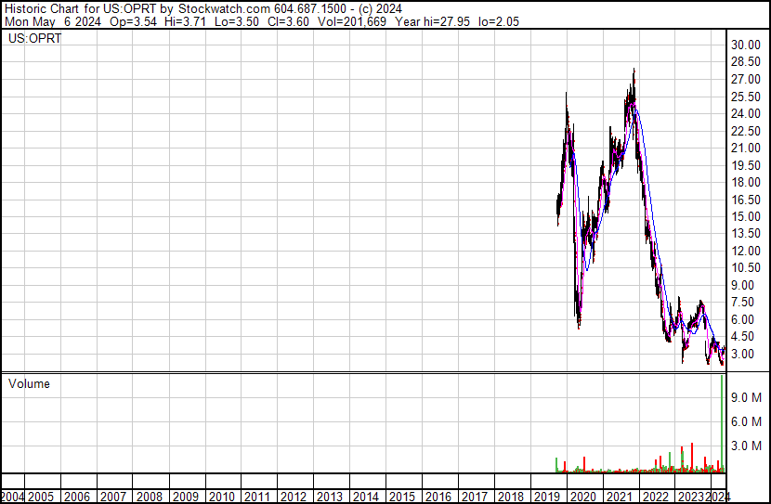
Task: Select the 2004 year marker on timeline
Action: click(x=13, y=497)
